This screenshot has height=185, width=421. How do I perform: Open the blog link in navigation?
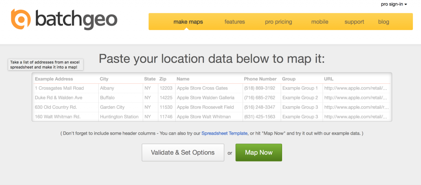tap(384, 22)
